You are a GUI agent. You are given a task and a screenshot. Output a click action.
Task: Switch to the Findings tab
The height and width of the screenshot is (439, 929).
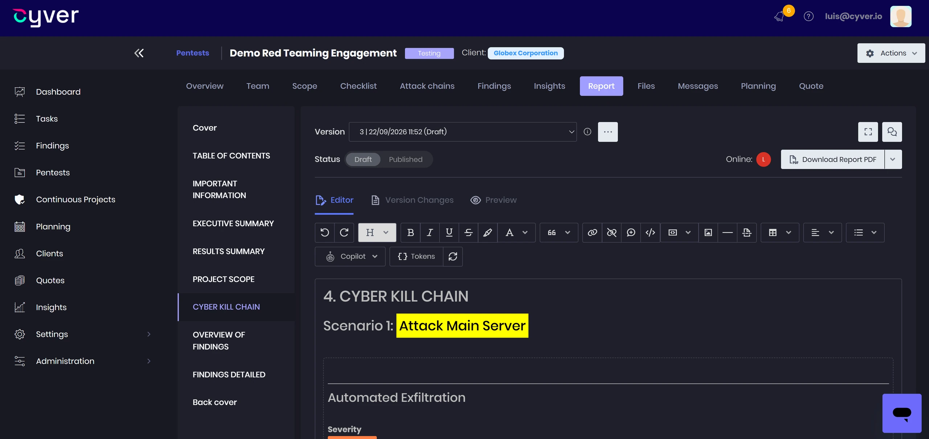(494, 86)
